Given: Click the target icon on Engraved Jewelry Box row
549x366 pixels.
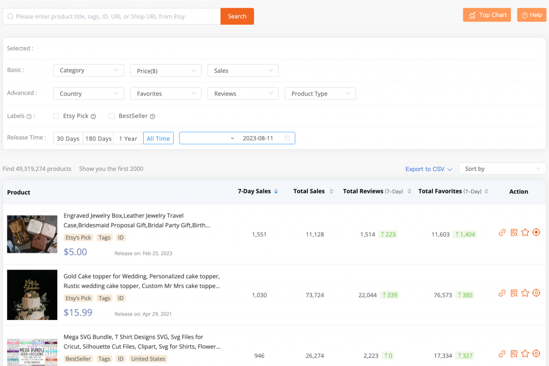Looking at the screenshot, I should click(536, 233).
